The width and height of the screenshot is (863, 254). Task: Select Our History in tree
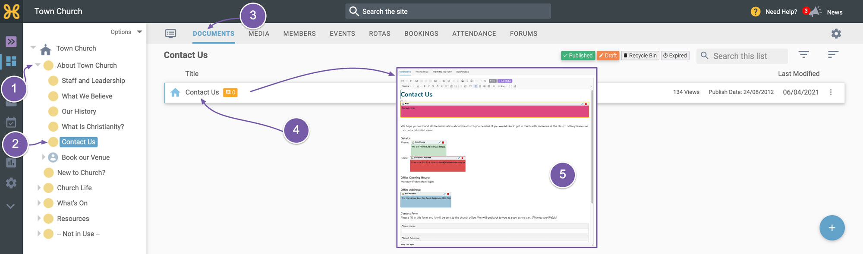[x=79, y=111]
